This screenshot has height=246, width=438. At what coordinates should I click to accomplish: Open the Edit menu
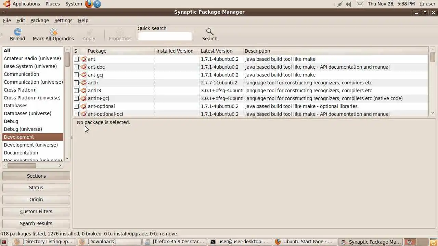click(21, 20)
